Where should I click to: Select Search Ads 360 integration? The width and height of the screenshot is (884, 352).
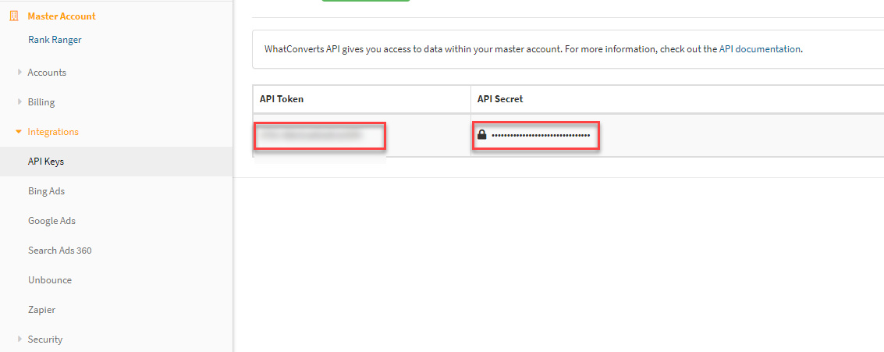59,251
